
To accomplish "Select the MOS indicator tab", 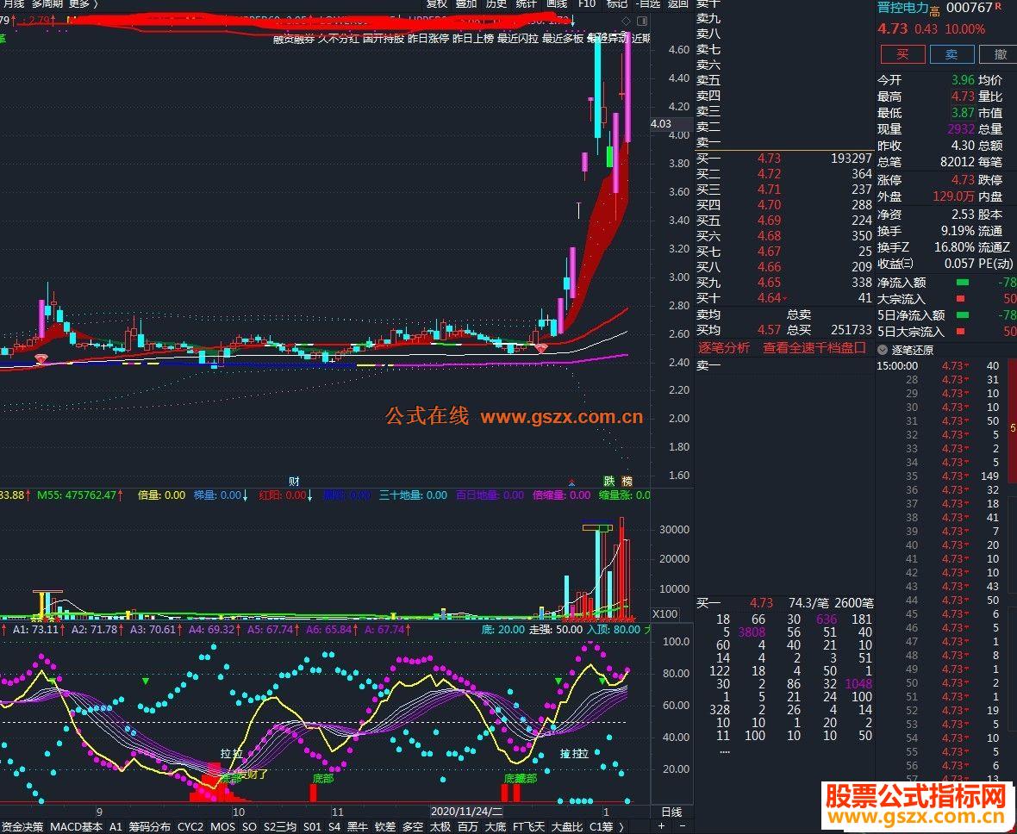I will tap(222, 827).
